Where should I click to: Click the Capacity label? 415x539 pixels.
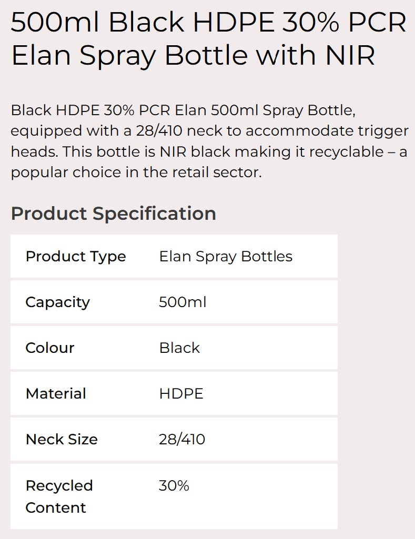[x=58, y=302]
